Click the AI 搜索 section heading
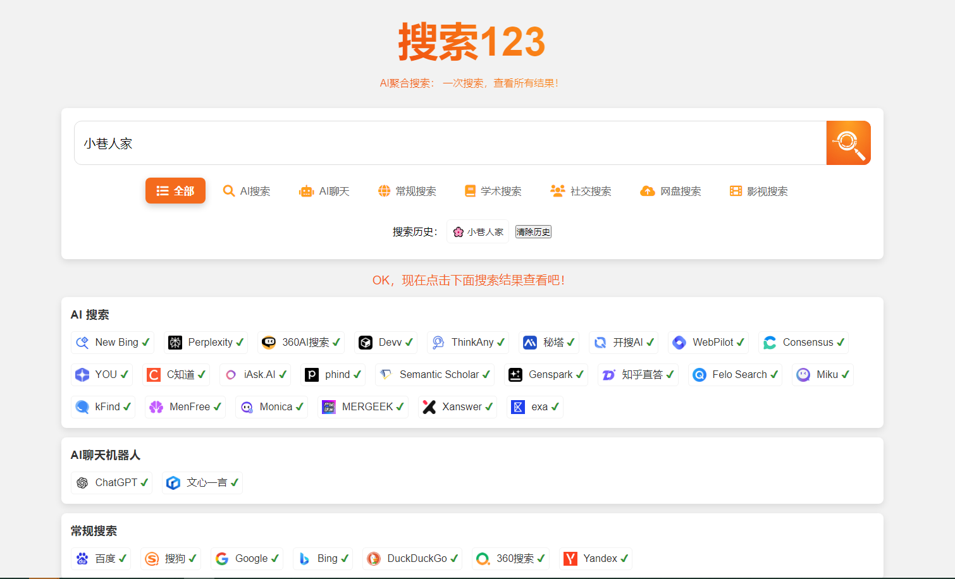955x579 pixels. [x=90, y=315]
